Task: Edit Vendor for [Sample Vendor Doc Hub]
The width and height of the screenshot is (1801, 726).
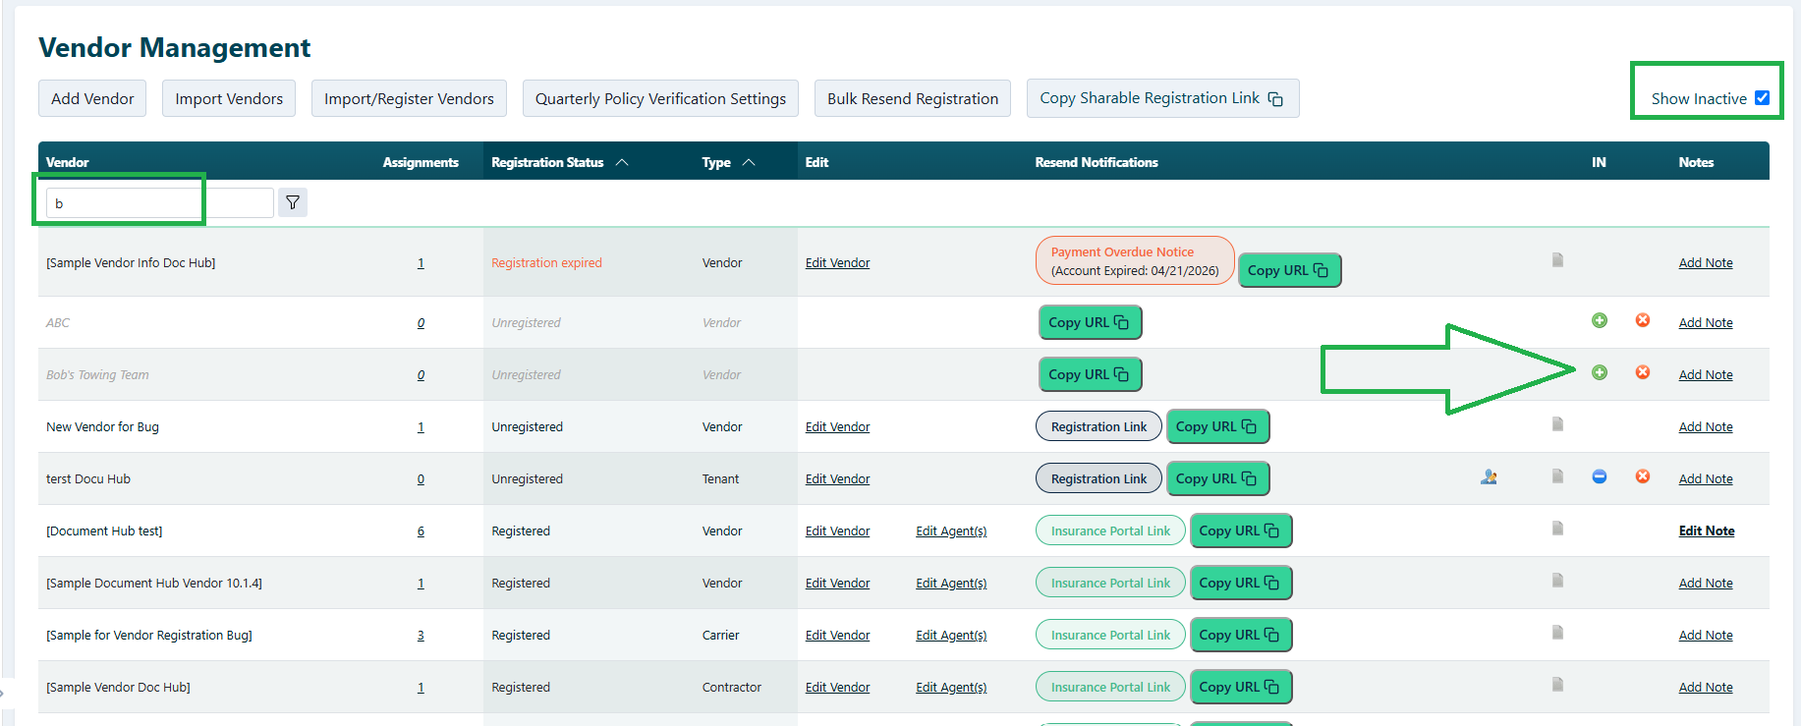Action: tap(837, 687)
